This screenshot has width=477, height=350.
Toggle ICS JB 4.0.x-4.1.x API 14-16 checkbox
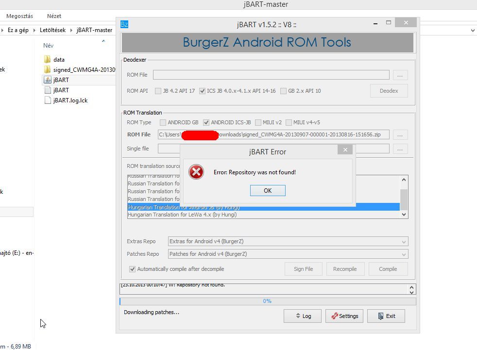pyautogui.click(x=202, y=91)
